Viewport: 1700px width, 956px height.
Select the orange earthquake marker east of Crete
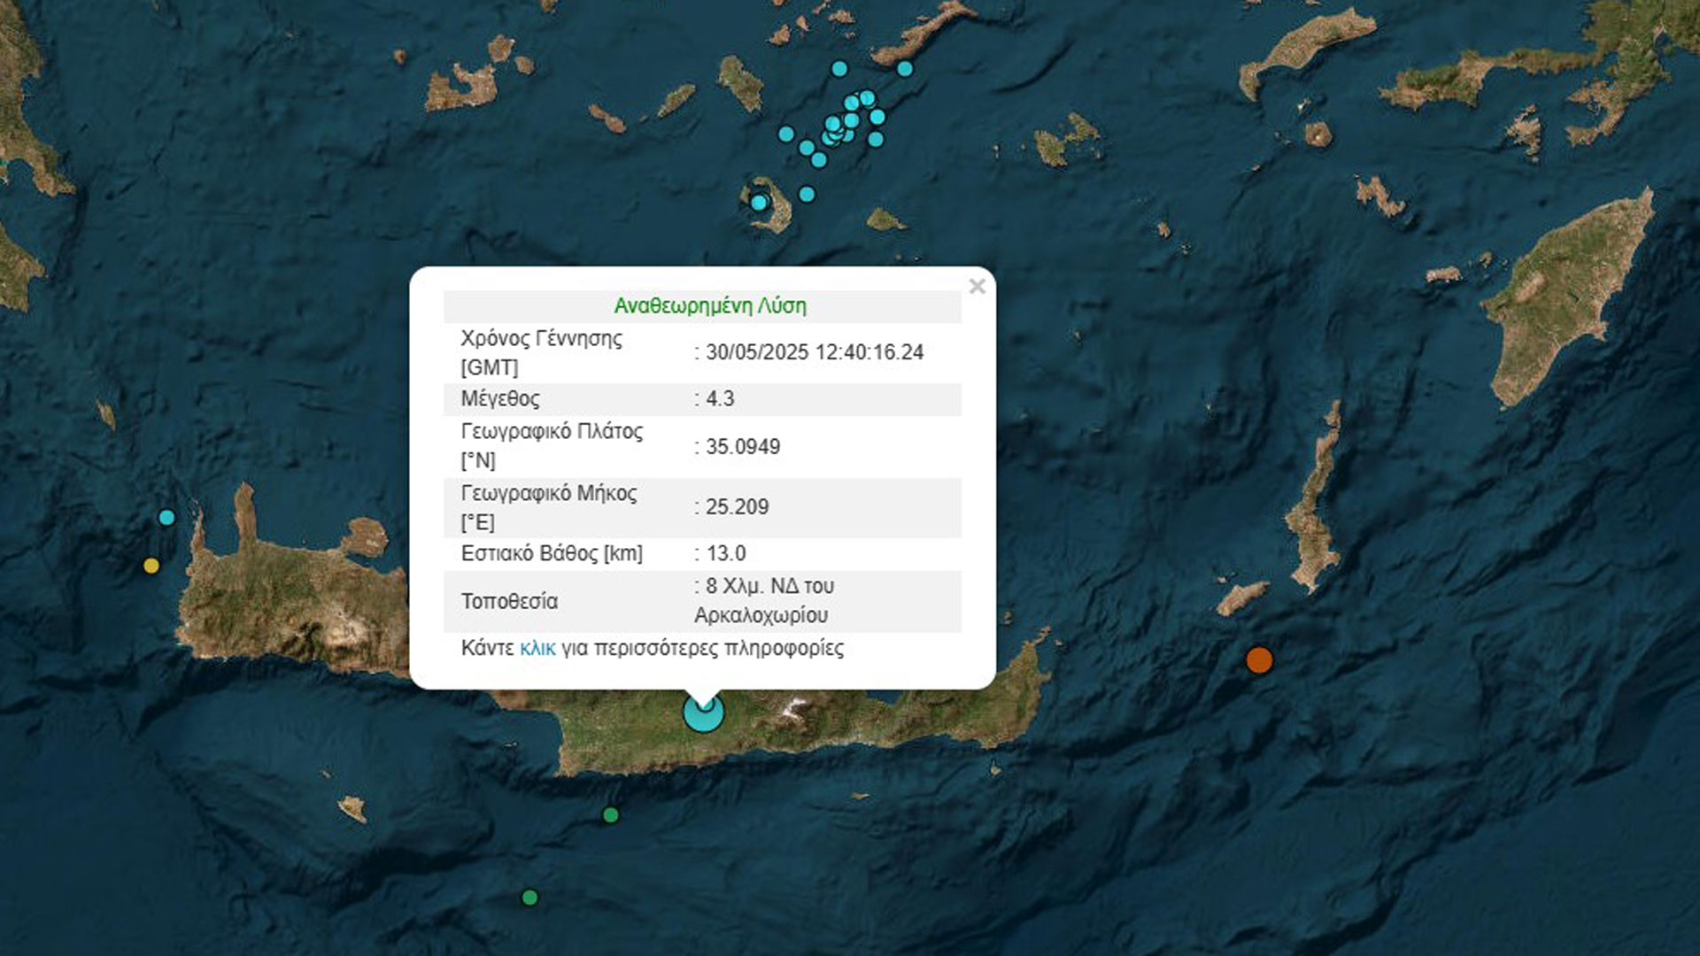pos(1259,660)
